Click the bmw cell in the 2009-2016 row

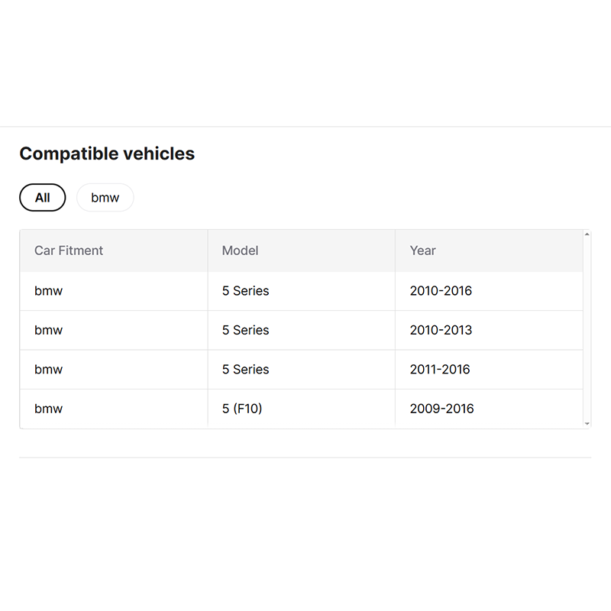pyautogui.click(x=49, y=409)
